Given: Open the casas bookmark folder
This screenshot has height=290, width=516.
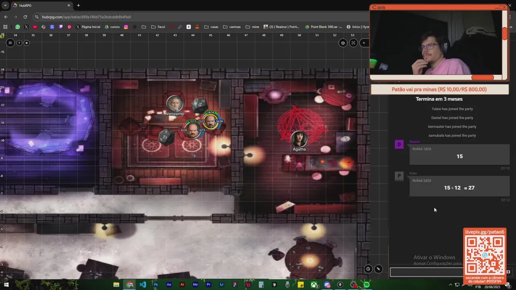Looking at the screenshot, I should coord(211,27).
